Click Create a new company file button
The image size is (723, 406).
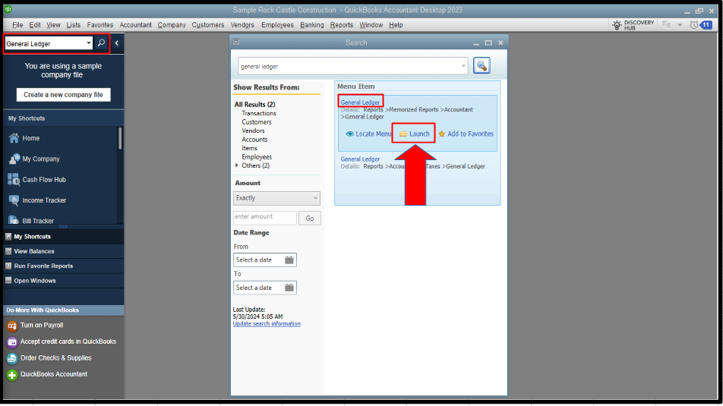pyautogui.click(x=64, y=94)
